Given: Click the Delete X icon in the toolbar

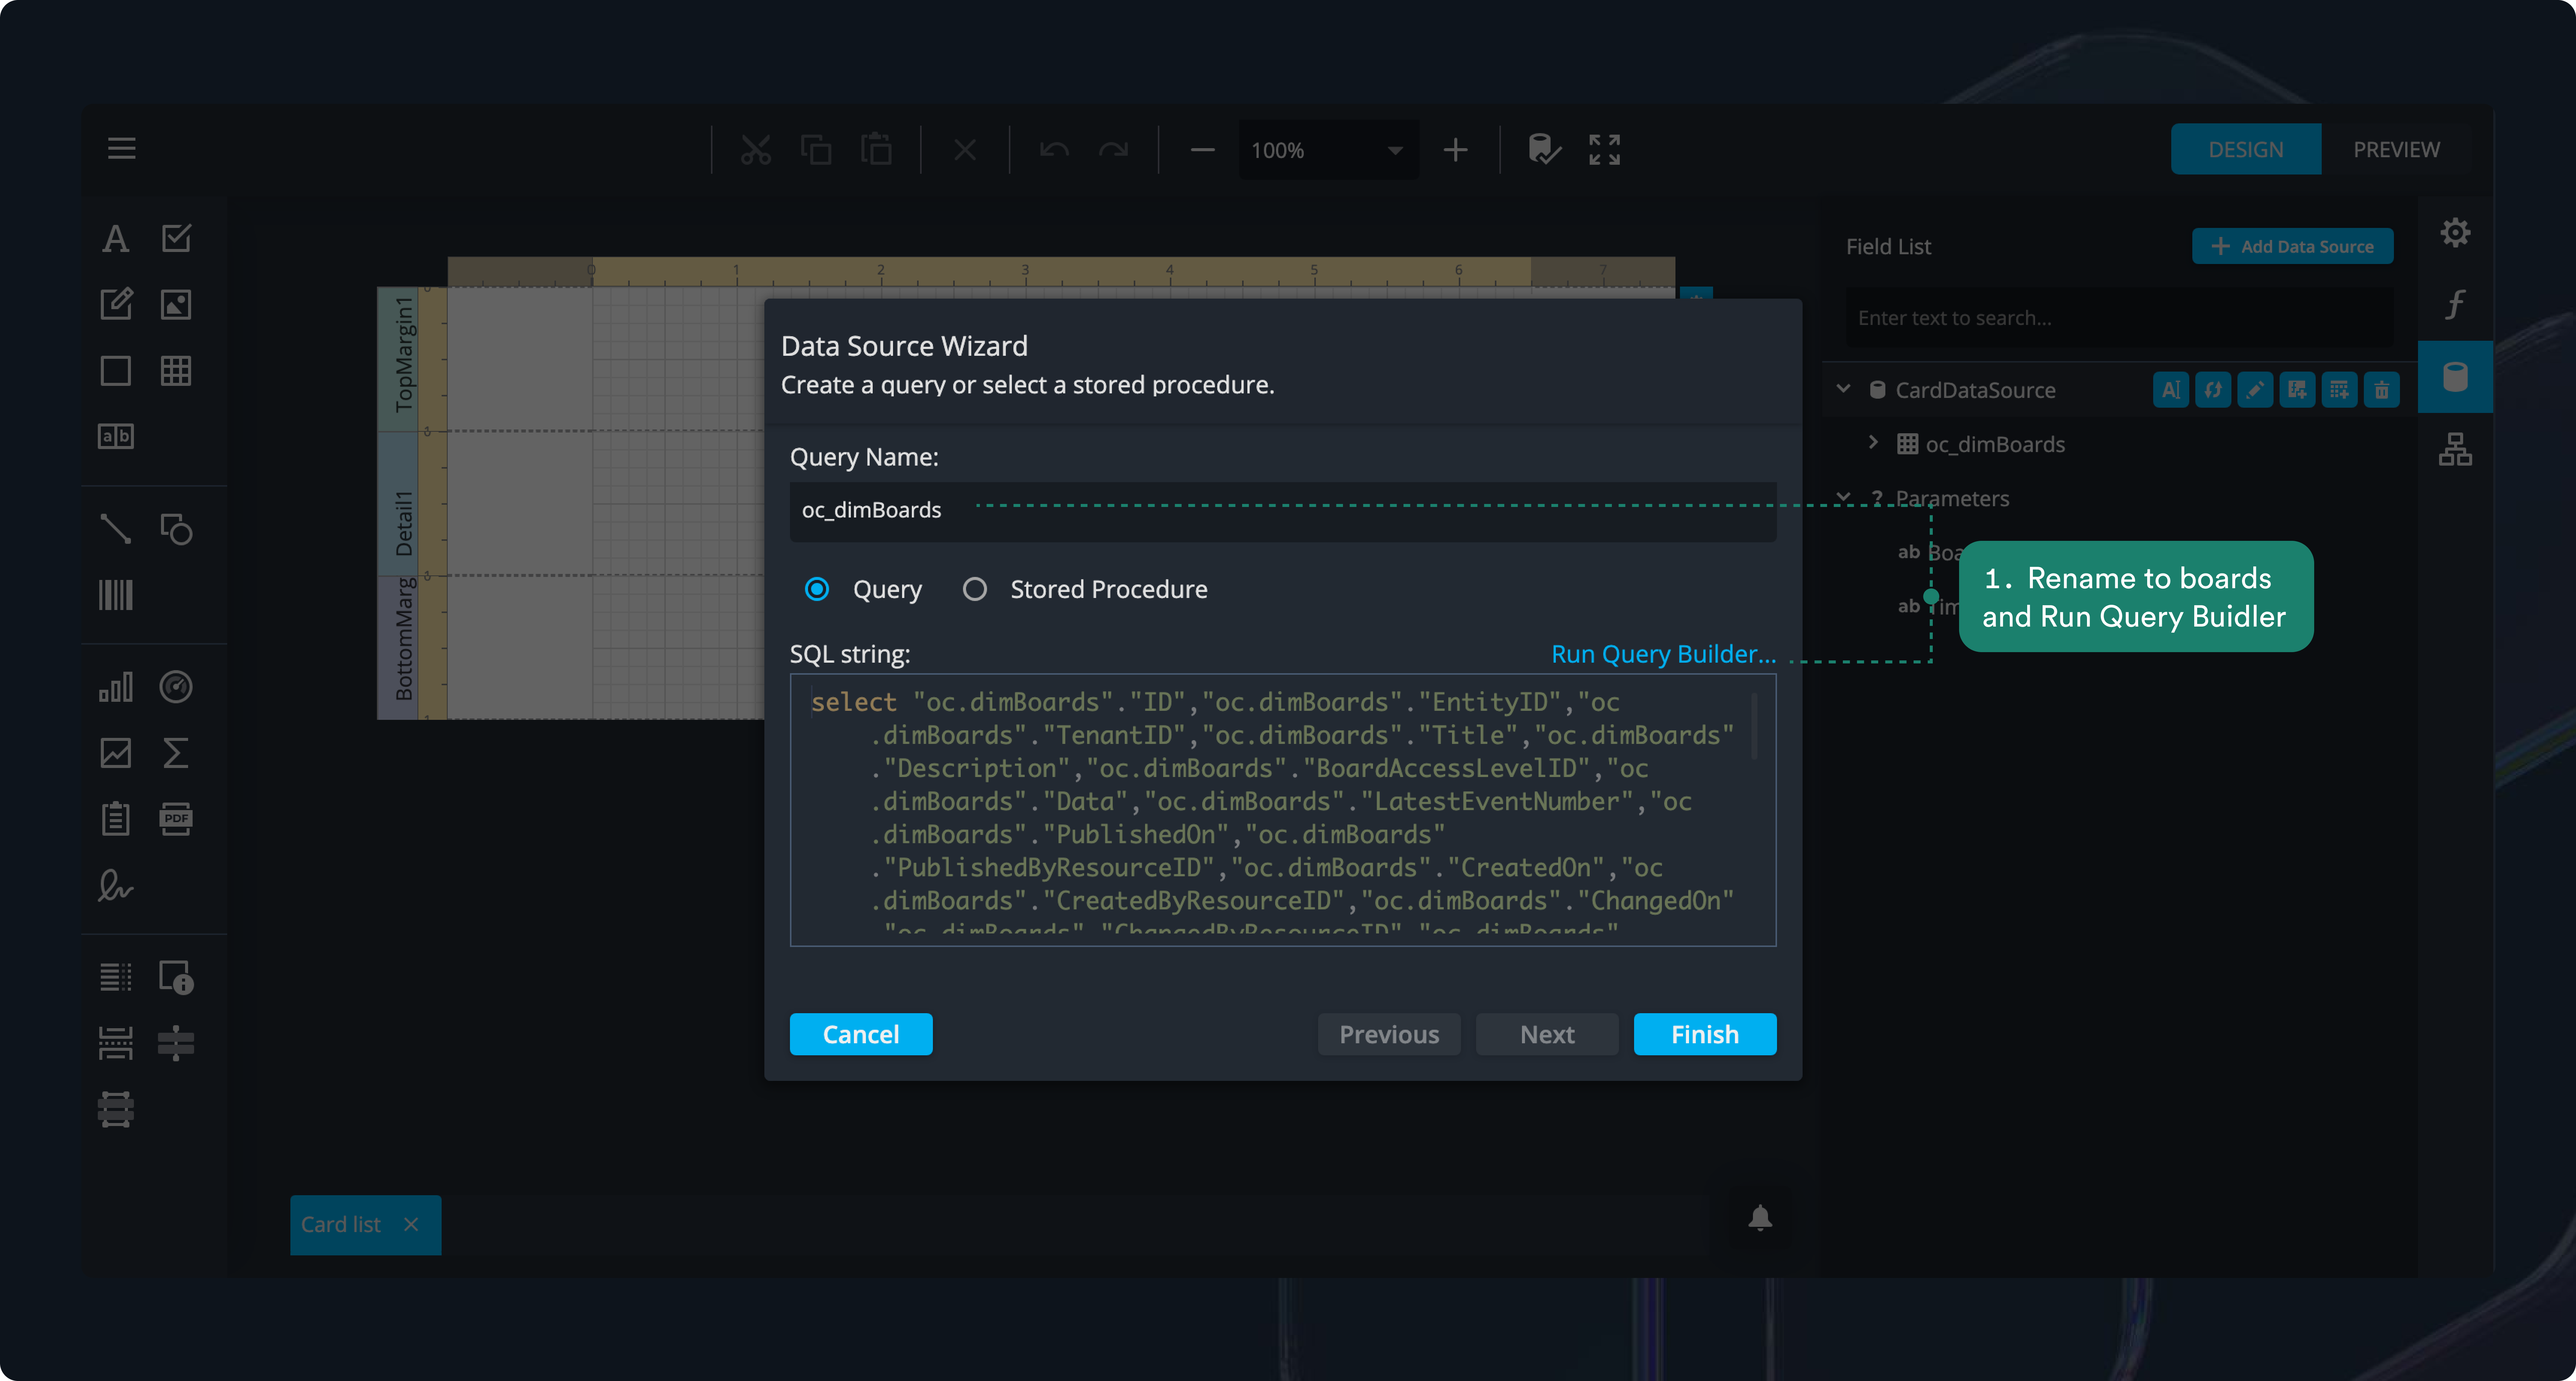Looking at the screenshot, I should [965, 150].
